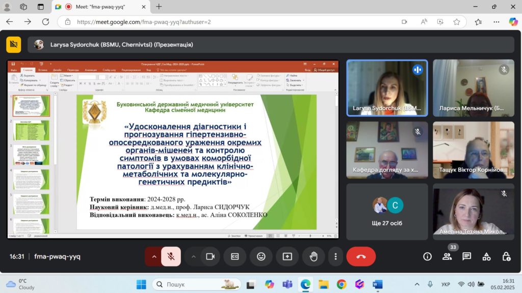
Task: Toggle closed captions CC button
Action: coord(235,256)
